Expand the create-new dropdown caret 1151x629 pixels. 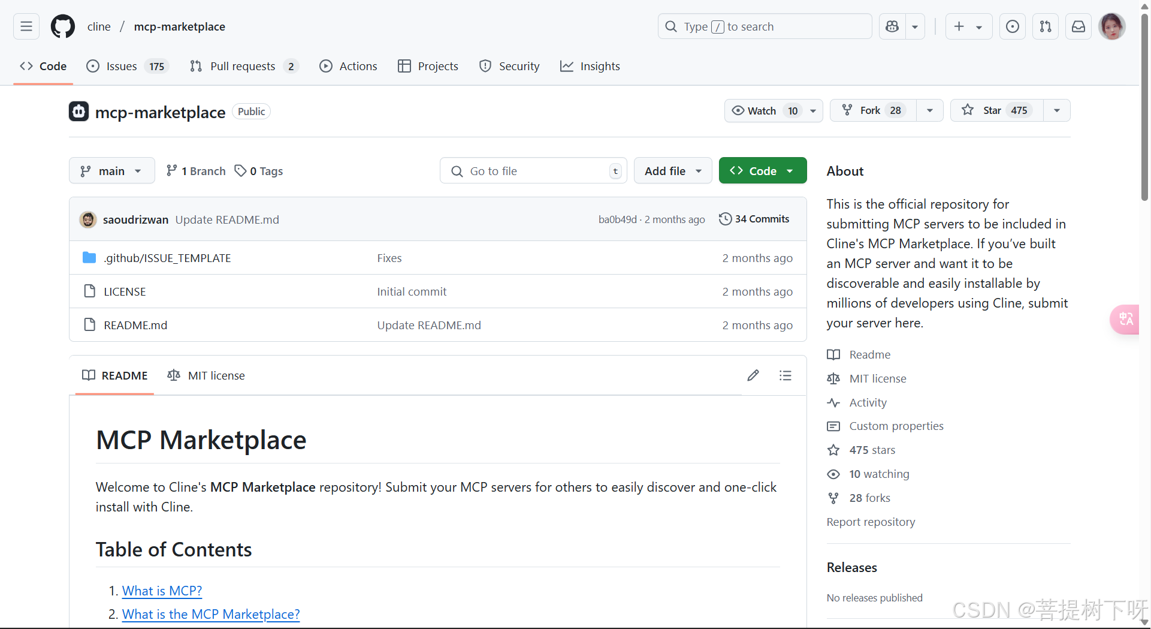tap(979, 26)
